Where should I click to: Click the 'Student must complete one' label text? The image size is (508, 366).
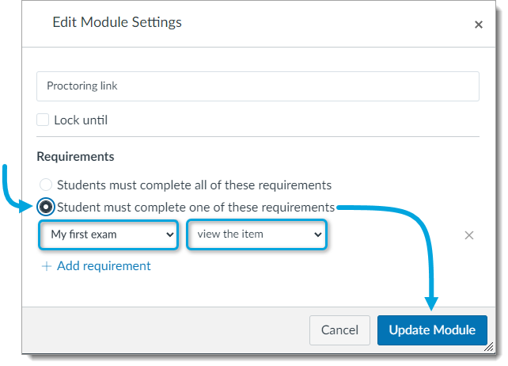tap(195, 208)
